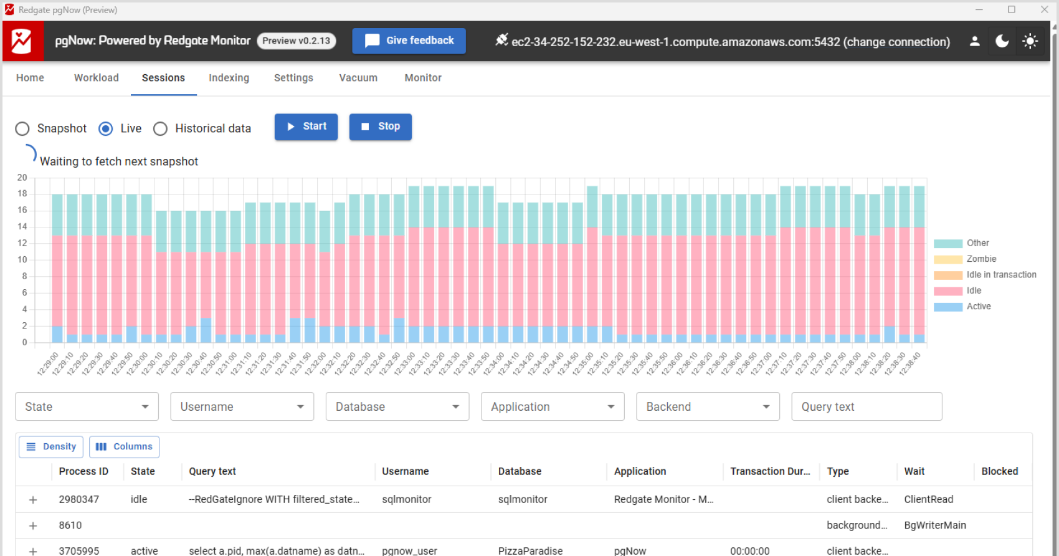Open the Workload tab
1059x556 pixels.
coord(97,78)
